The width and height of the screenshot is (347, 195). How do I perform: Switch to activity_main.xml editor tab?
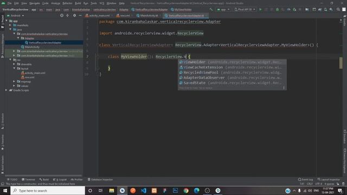pos(98,16)
